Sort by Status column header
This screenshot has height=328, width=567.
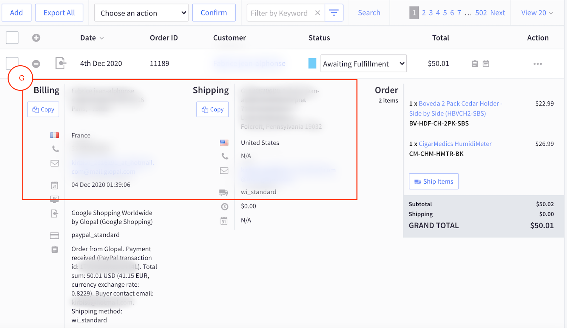[x=319, y=38]
